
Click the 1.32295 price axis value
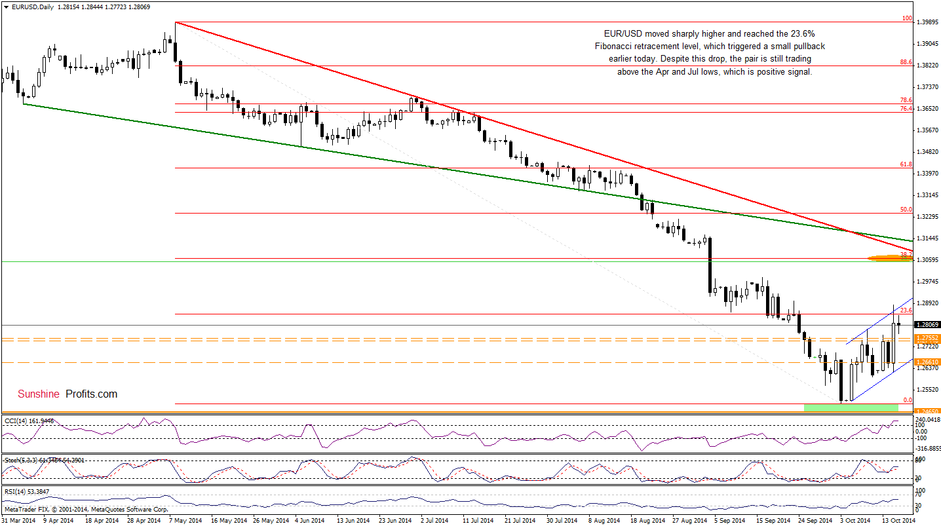tap(929, 217)
